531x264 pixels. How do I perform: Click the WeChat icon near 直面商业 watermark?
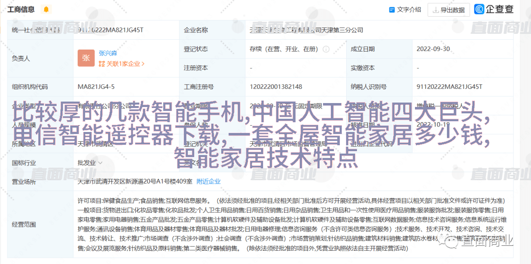448,240
